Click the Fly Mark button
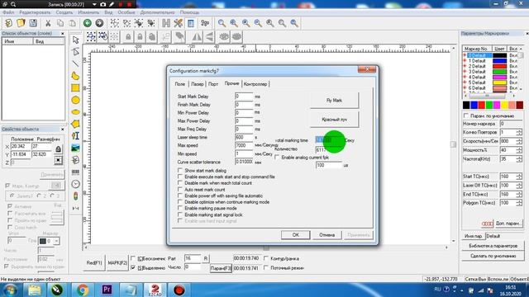The image size is (529, 297). [334, 101]
